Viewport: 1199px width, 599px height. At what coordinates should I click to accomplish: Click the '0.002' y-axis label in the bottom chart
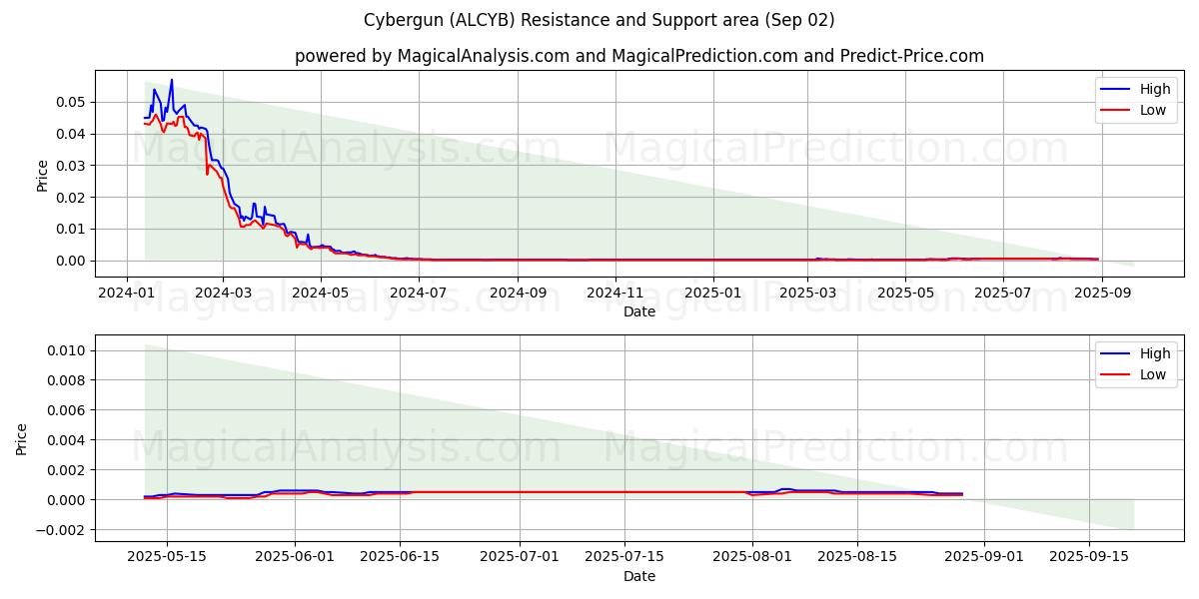tap(69, 470)
